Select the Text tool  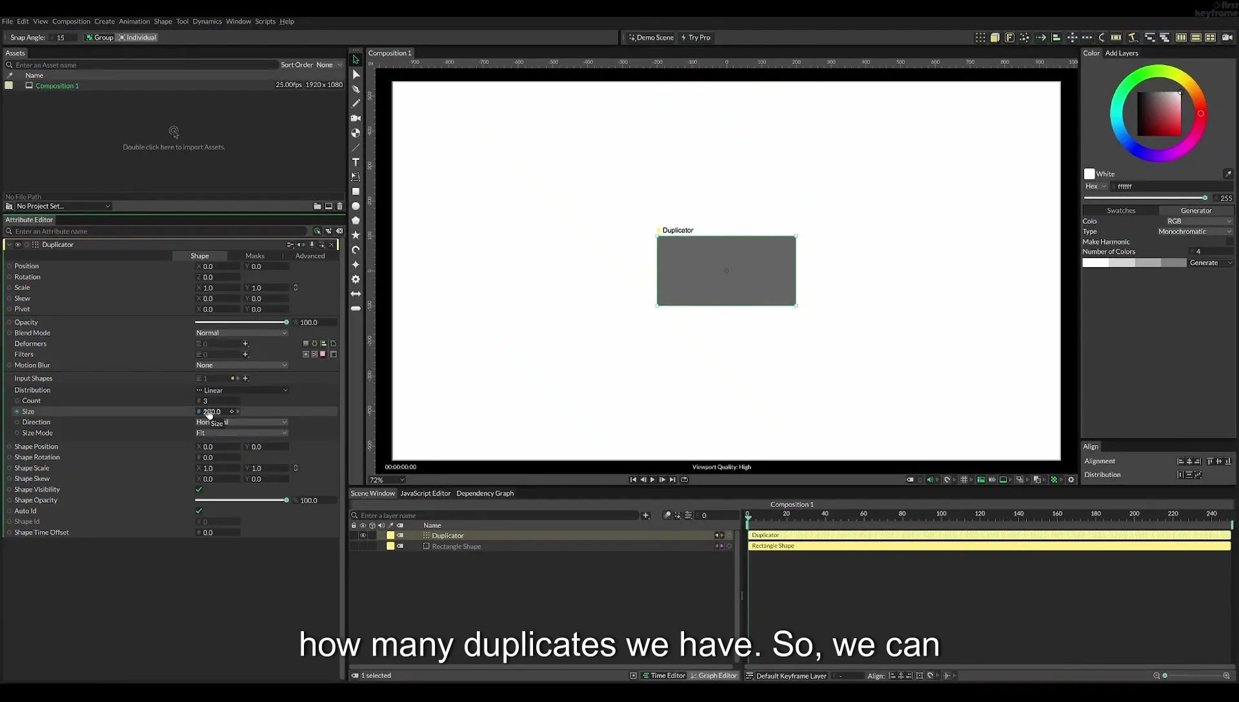click(x=356, y=162)
